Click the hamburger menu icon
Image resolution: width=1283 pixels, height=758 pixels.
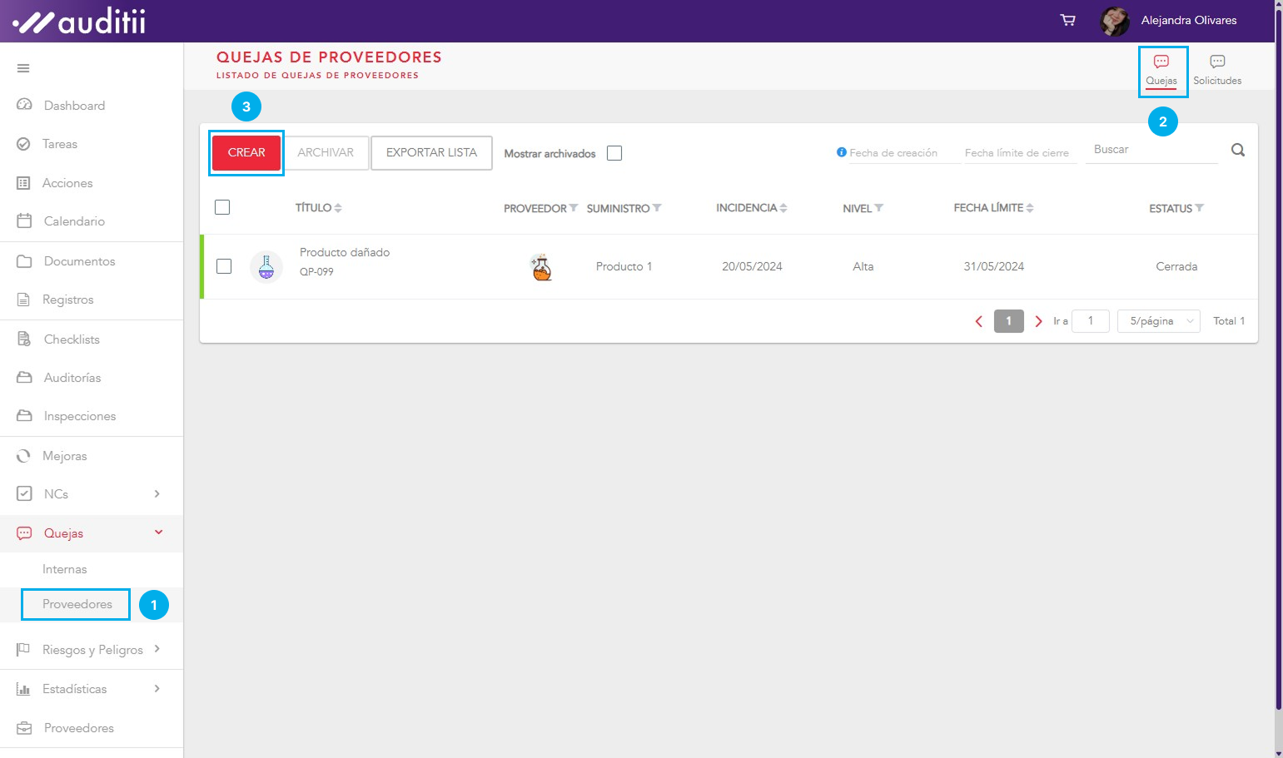pyautogui.click(x=23, y=68)
